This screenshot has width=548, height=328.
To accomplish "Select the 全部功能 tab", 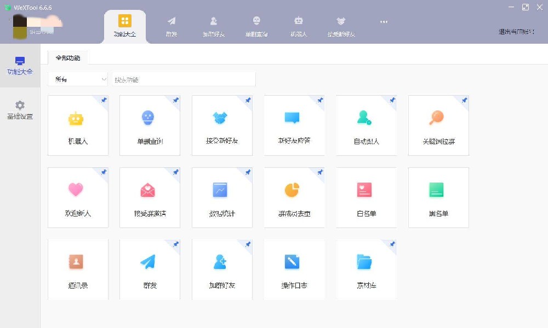I will 67,57.
